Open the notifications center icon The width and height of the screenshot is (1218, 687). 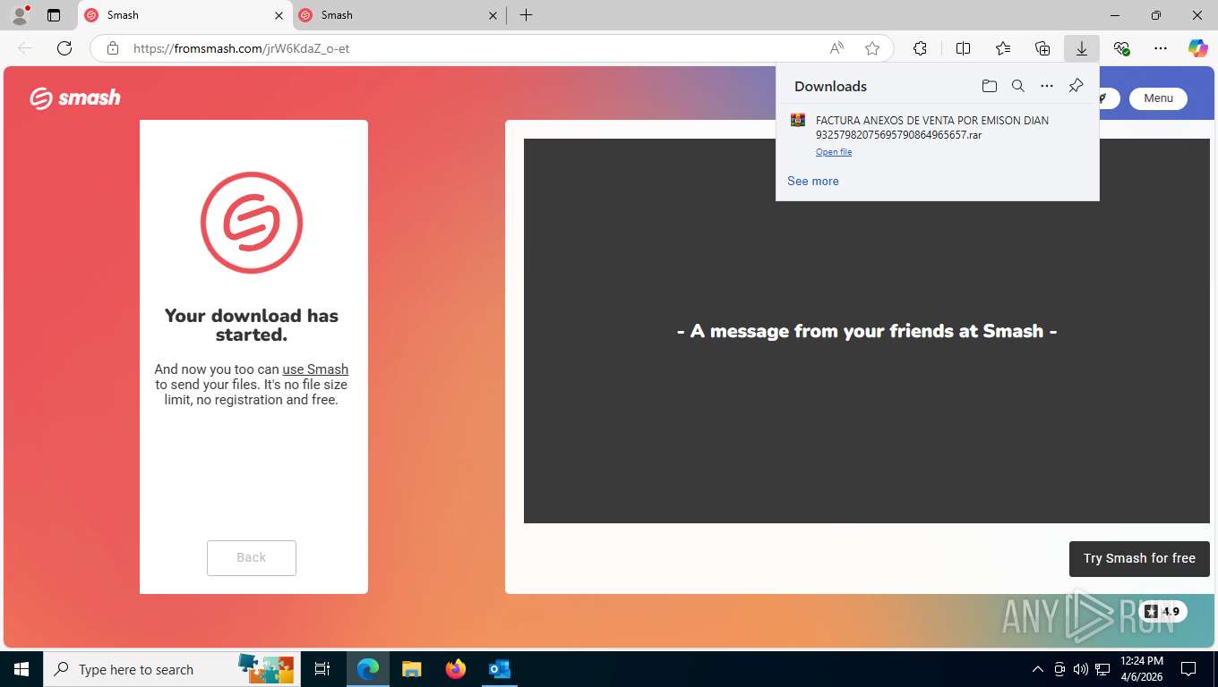click(x=1188, y=669)
